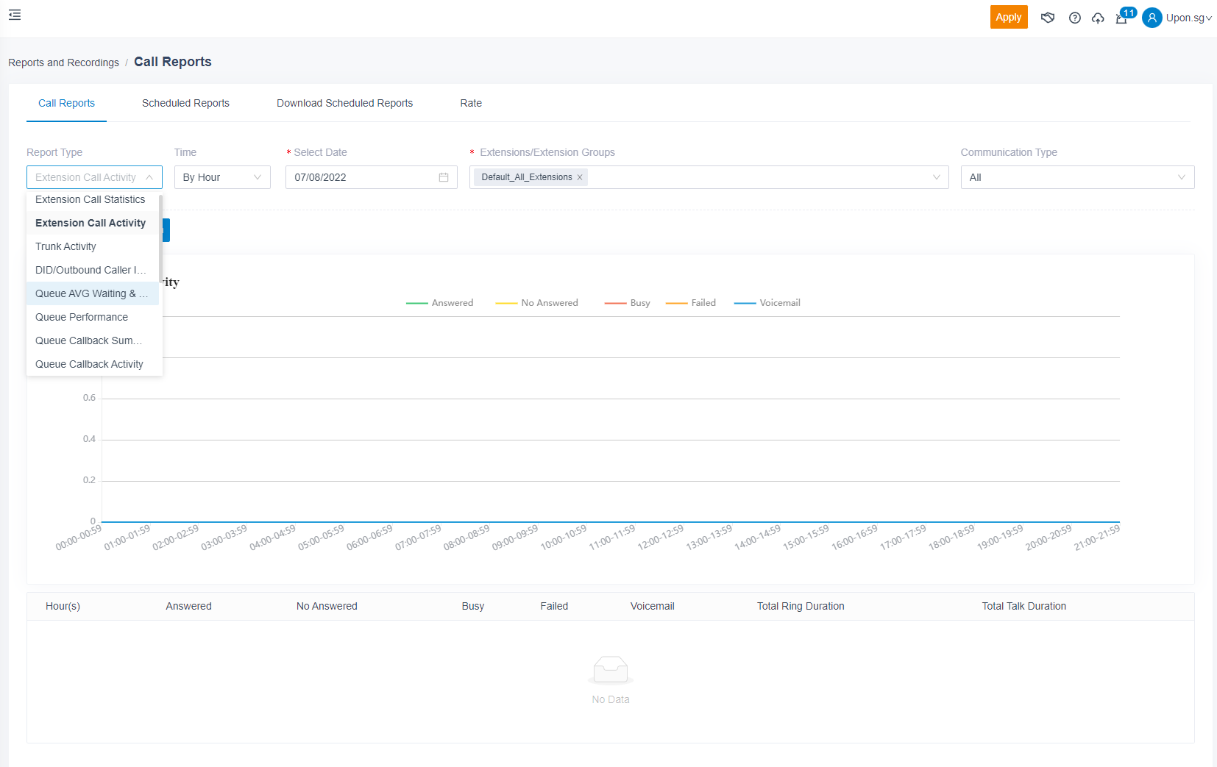This screenshot has height=767, width=1217.
Task: Go to Reports and Recordings breadcrumb
Action: [x=63, y=63]
